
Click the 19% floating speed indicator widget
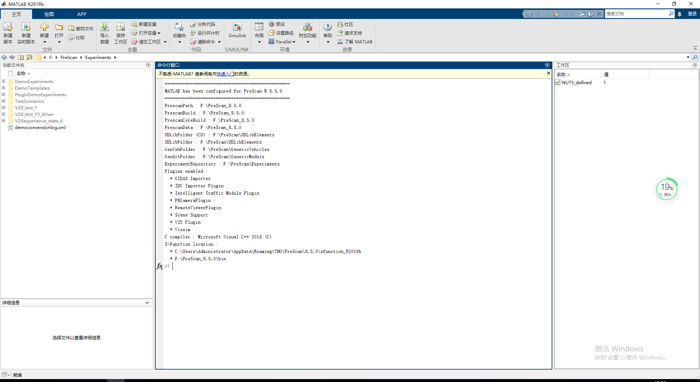666,189
